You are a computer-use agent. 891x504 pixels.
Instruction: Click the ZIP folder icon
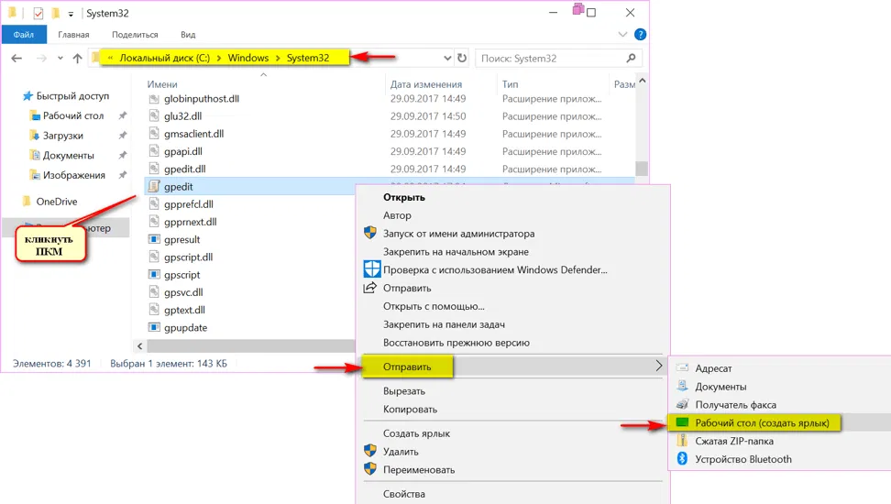pyautogui.click(x=682, y=441)
